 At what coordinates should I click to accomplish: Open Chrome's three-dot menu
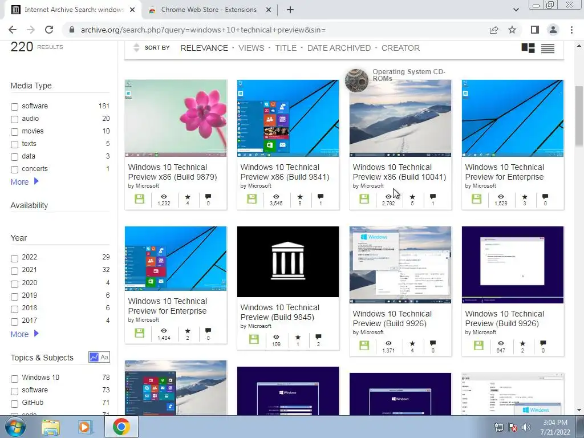[x=571, y=30]
